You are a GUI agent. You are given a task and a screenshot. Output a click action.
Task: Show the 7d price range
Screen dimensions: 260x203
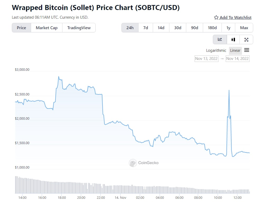click(145, 28)
